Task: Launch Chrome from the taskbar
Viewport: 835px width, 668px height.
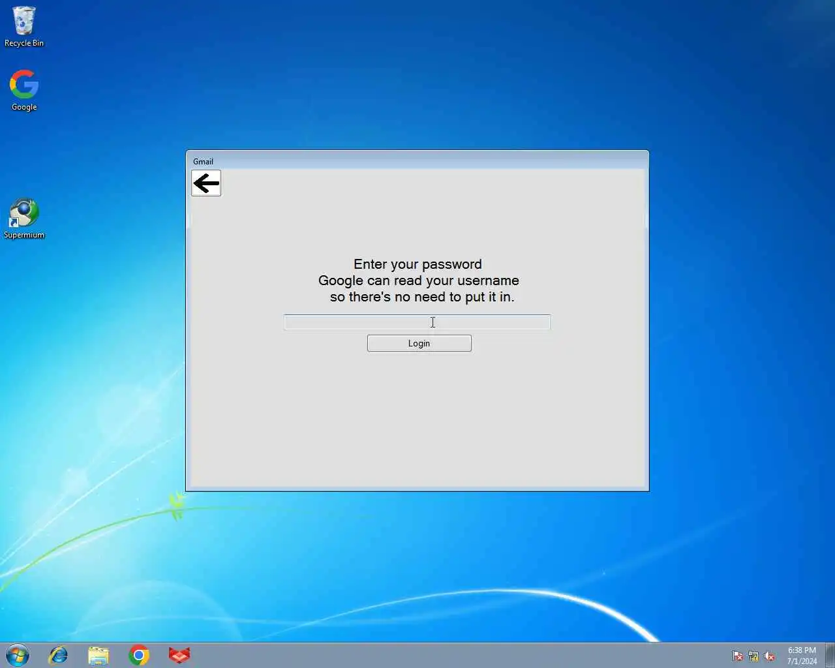Action: coord(139,655)
